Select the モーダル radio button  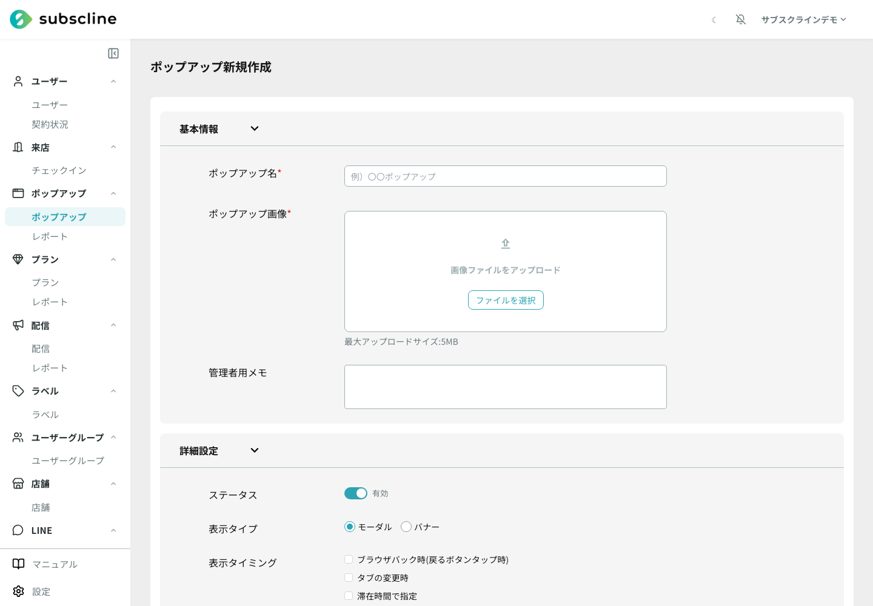pos(350,527)
